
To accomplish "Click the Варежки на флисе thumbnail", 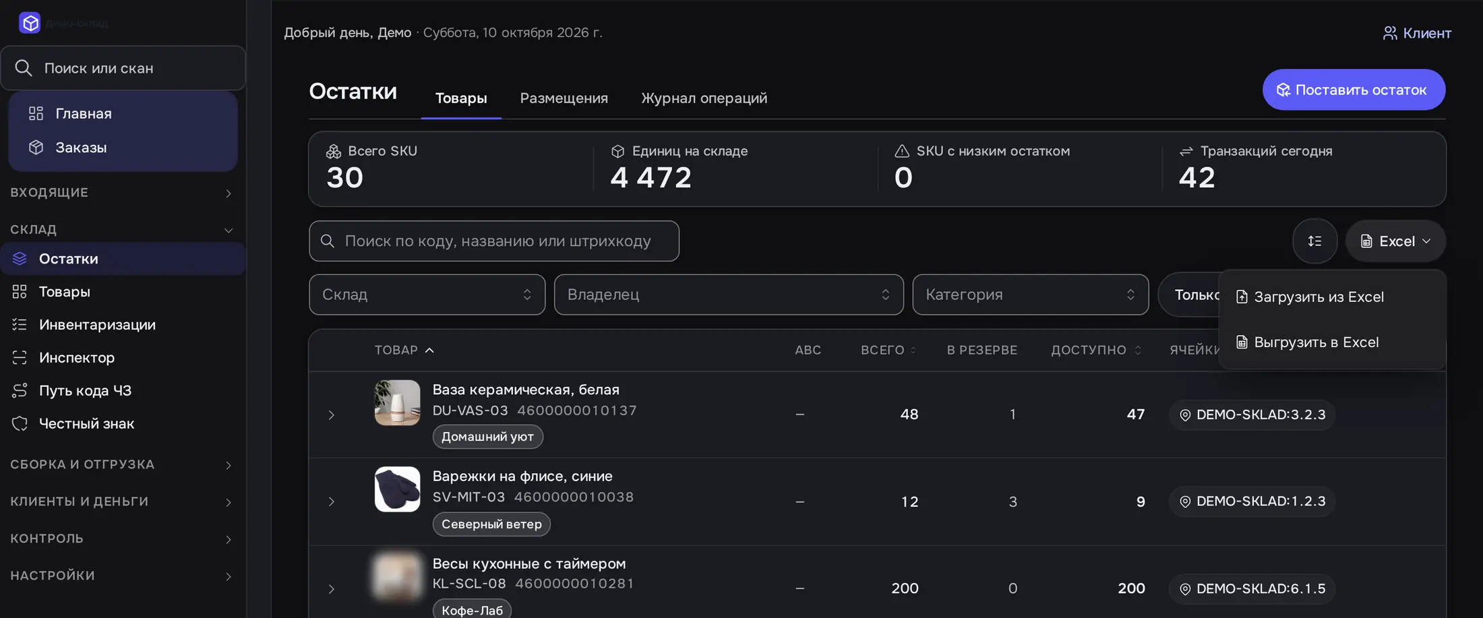I will [x=397, y=489].
